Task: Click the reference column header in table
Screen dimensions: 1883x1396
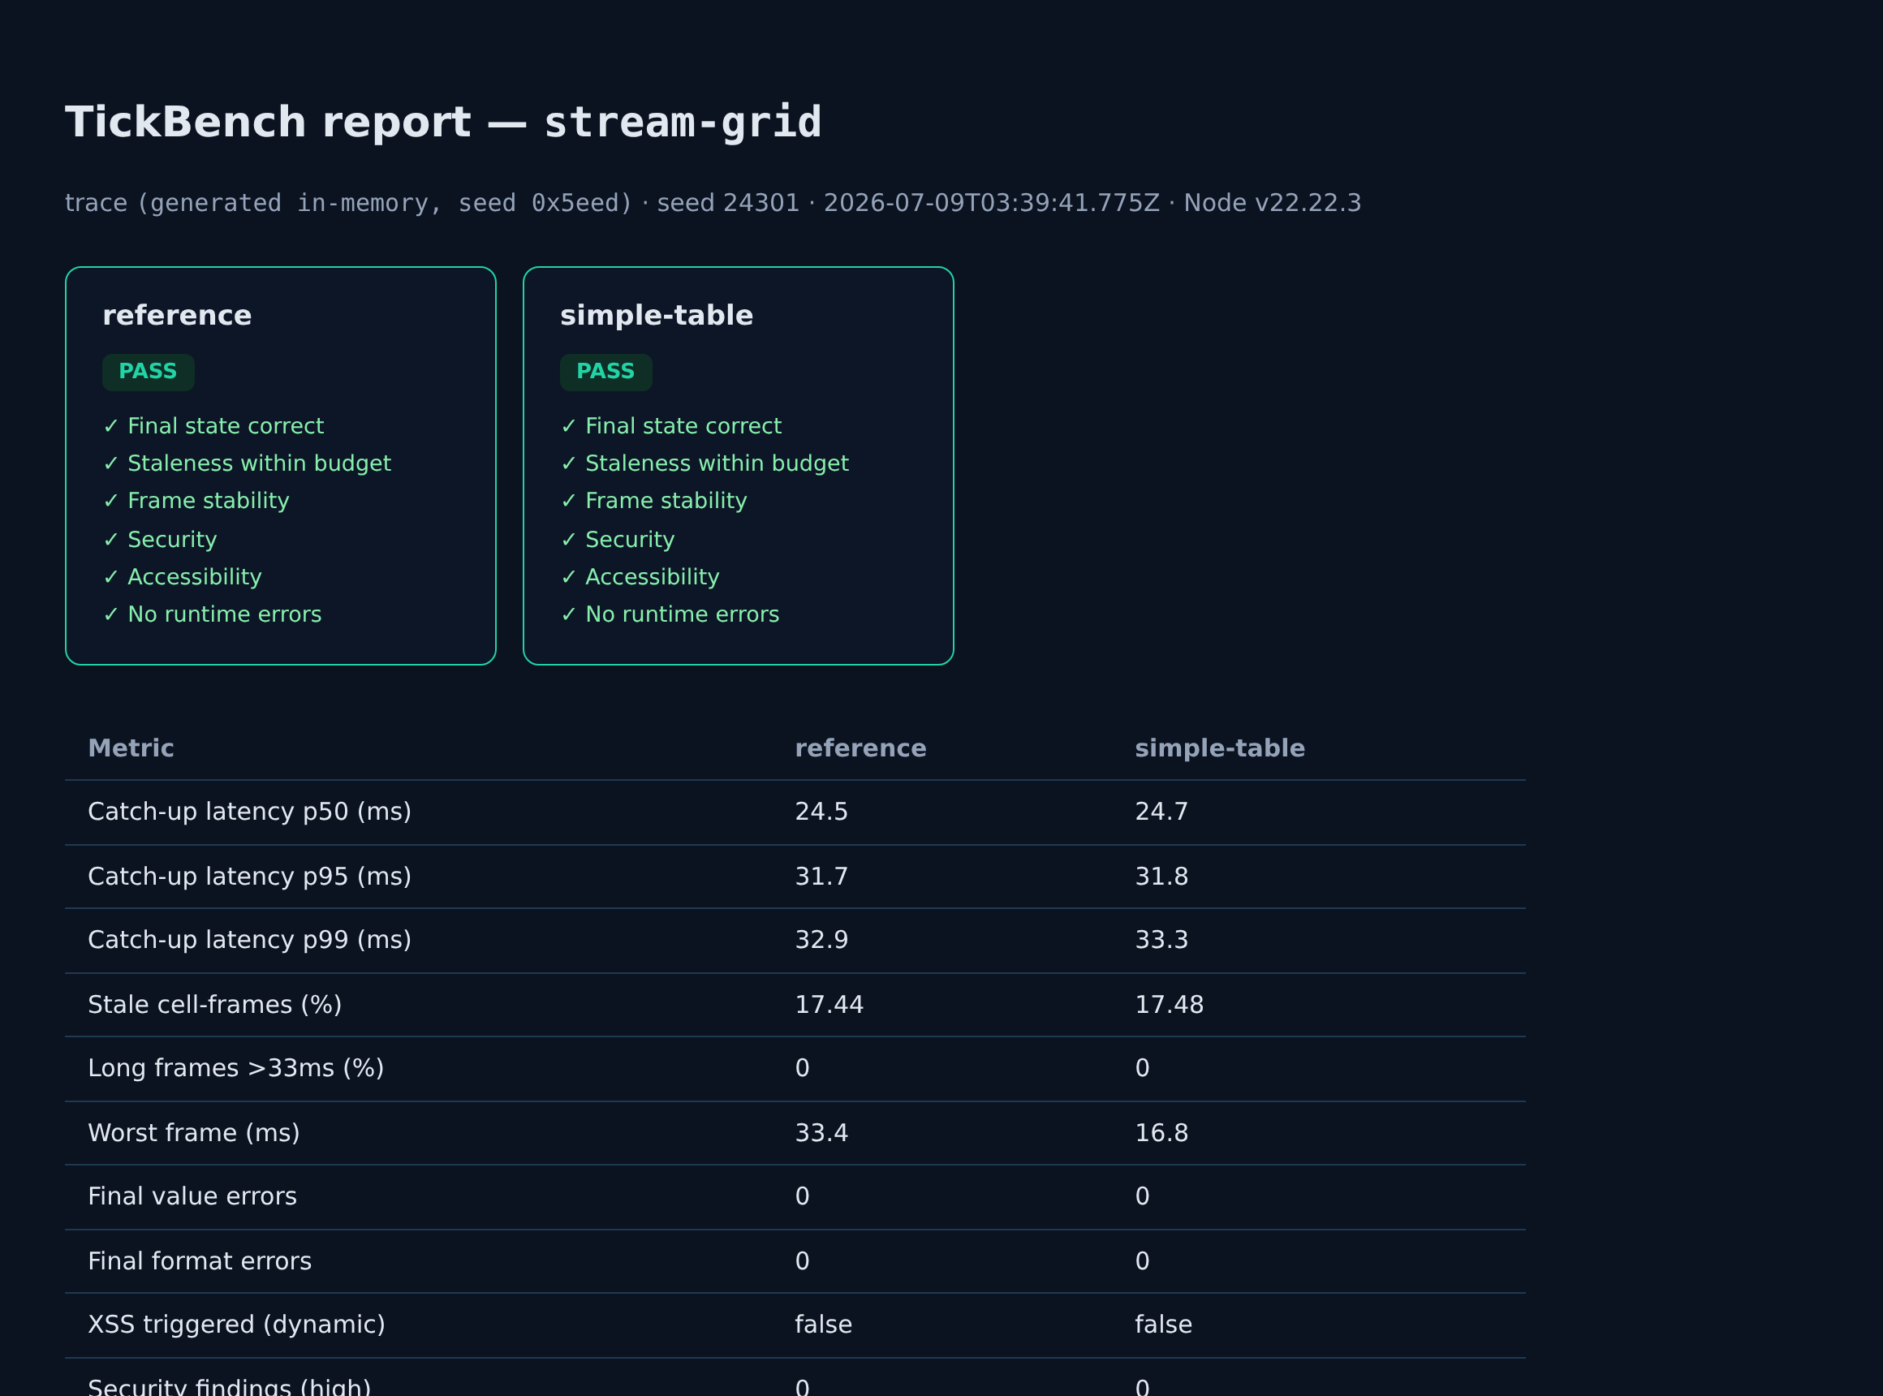Action: [860, 748]
